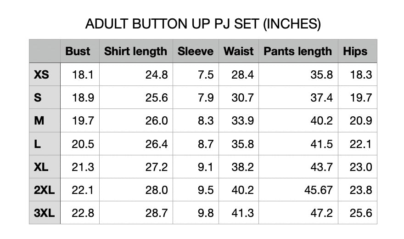Click the L shirt length value 26.4
404x239 pixels.
(x=157, y=144)
